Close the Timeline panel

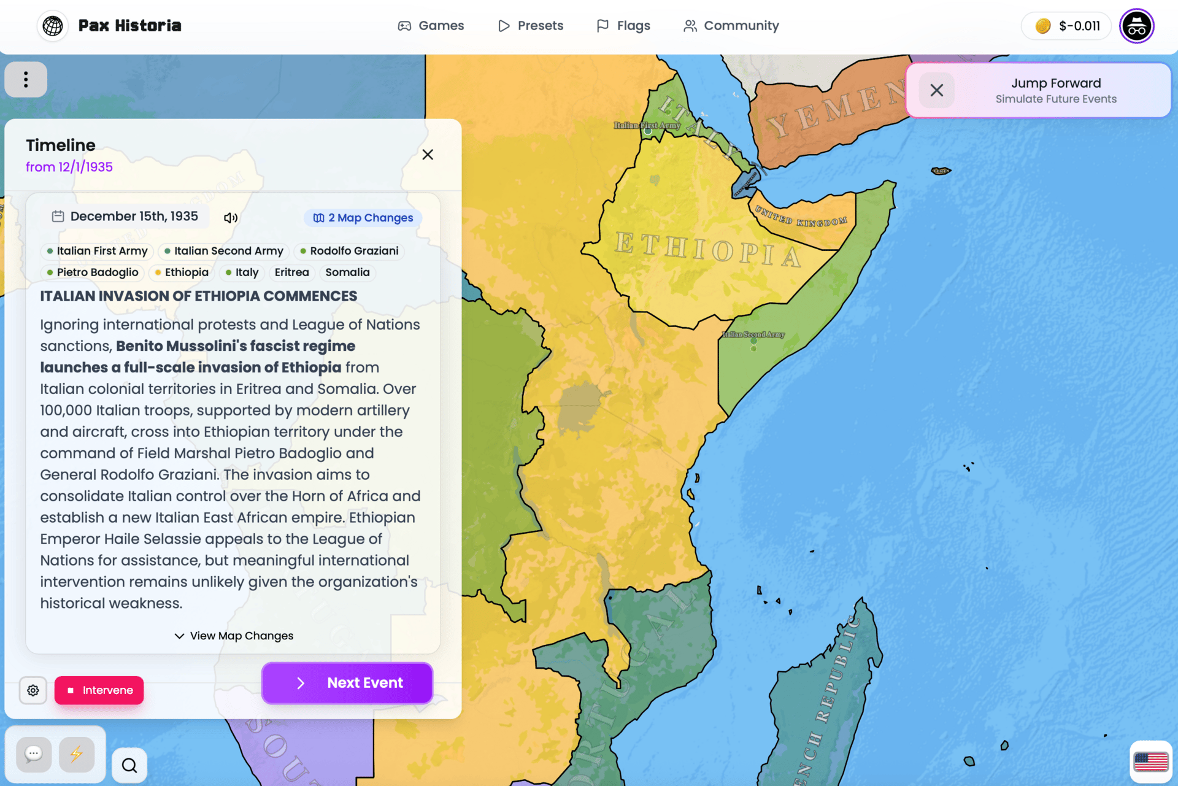[428, 155]
